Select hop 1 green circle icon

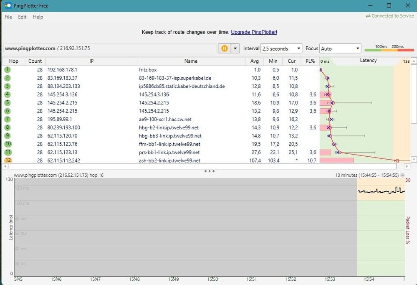(x=8, y=69)
